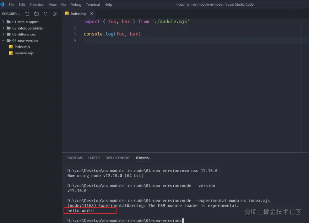Click the JS file icon beside module.mjs
The image size is (309, 223).
point(11,53)
